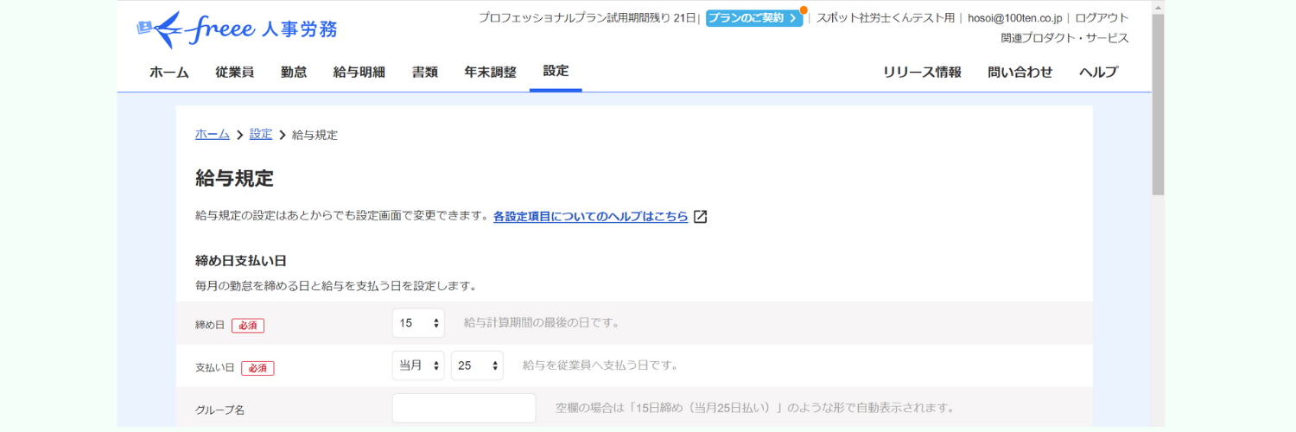Select the 設定 tab
Screen dimensions: 1296x432
point(556,72)
